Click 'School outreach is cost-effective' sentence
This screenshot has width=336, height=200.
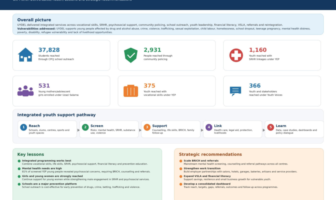click(x=81, y=187)
